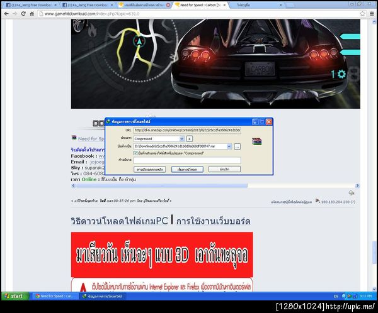This screenshot has height=313, width=378.
Task: Click the browse '...' button for save path
Action: [238, 146]
